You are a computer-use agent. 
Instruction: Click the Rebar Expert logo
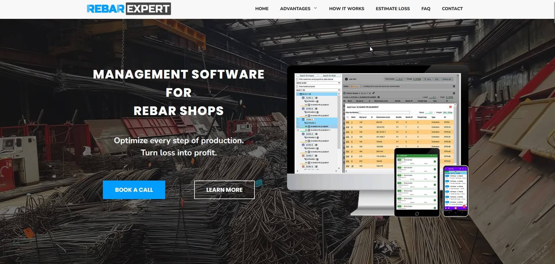pos(129,9)
